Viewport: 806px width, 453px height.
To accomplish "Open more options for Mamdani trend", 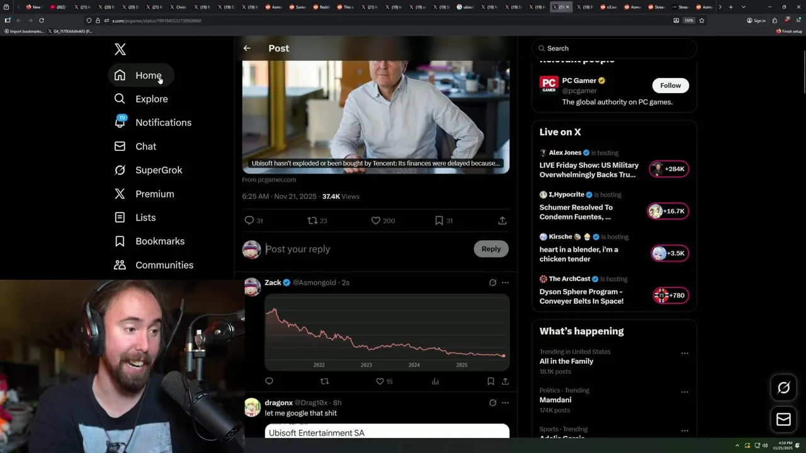I will [x=684, y=392].
